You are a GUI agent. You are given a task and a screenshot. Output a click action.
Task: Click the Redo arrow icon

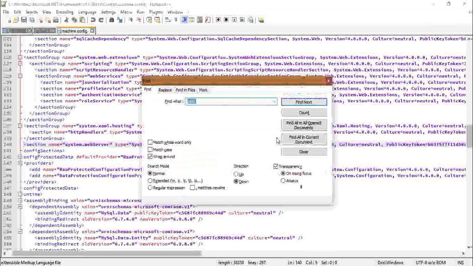coord(101,20)
